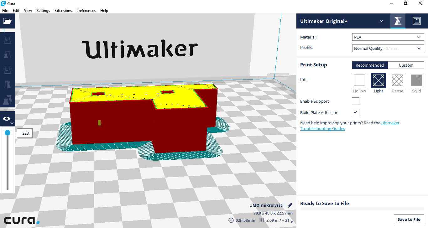Choose Light infill option
The width and height of the screenshot is (428, 228).
click(x=378, y=80)
